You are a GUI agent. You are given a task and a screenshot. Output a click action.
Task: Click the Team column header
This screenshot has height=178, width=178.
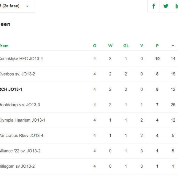[4, 46]
